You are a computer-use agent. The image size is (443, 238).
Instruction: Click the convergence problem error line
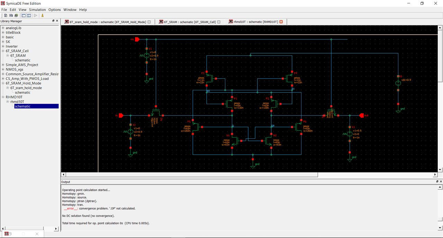[100, 208]
